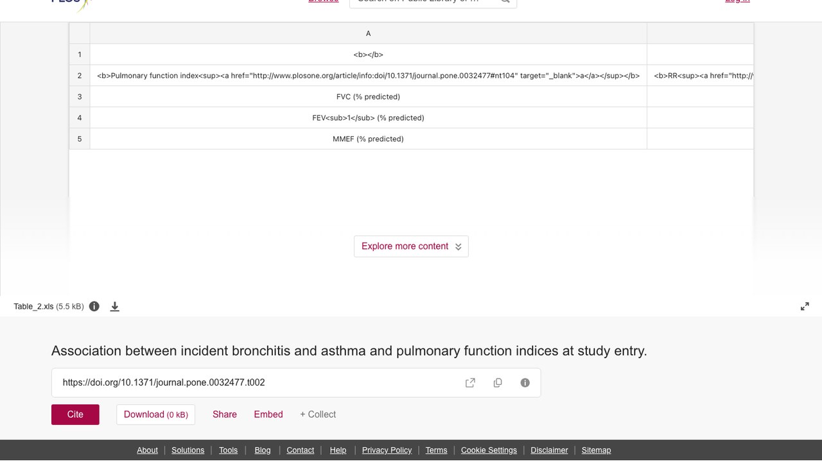Open the Blog footer link

point(263,450)
